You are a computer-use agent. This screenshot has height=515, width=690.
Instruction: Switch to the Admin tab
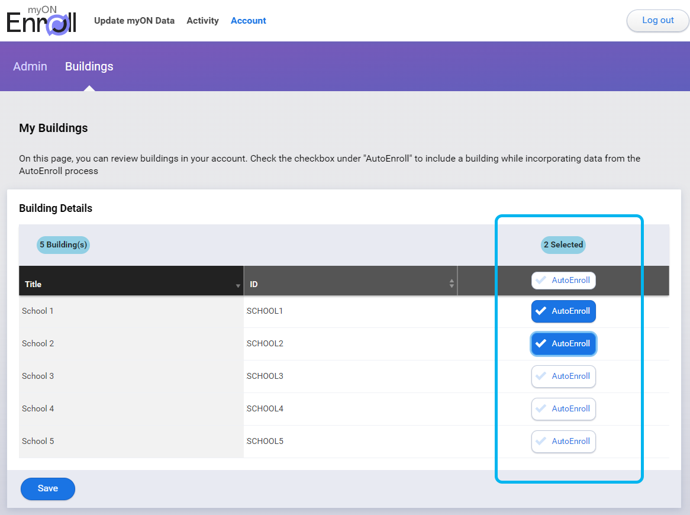(30, 66)
